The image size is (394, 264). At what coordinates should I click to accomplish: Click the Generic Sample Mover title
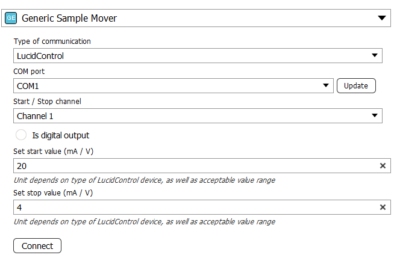pyautogui.click(x=69, y=18)
